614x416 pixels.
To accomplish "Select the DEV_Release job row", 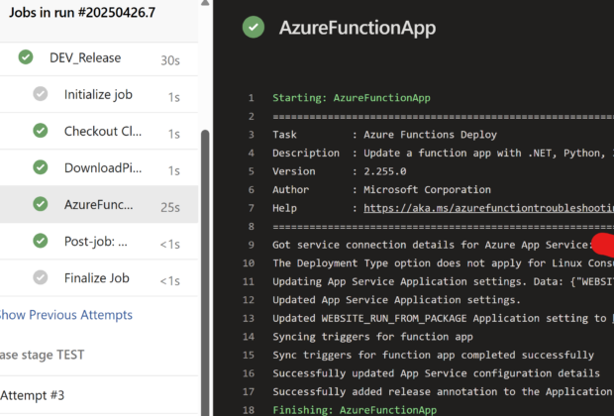I will [99, 58].
